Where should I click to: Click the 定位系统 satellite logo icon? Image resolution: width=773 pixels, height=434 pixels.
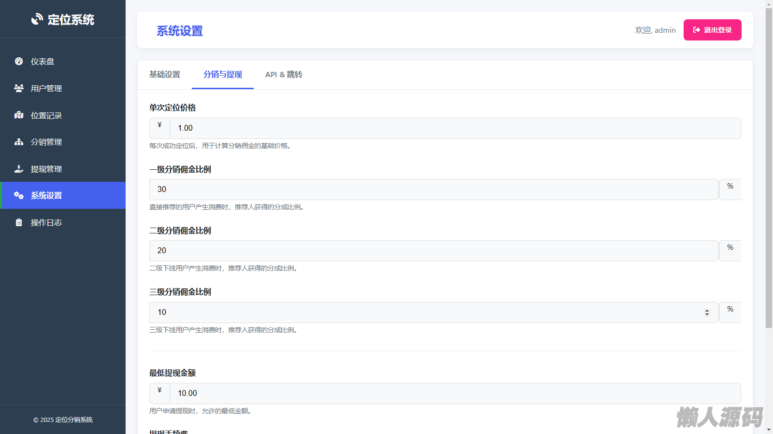pos(37,19)
